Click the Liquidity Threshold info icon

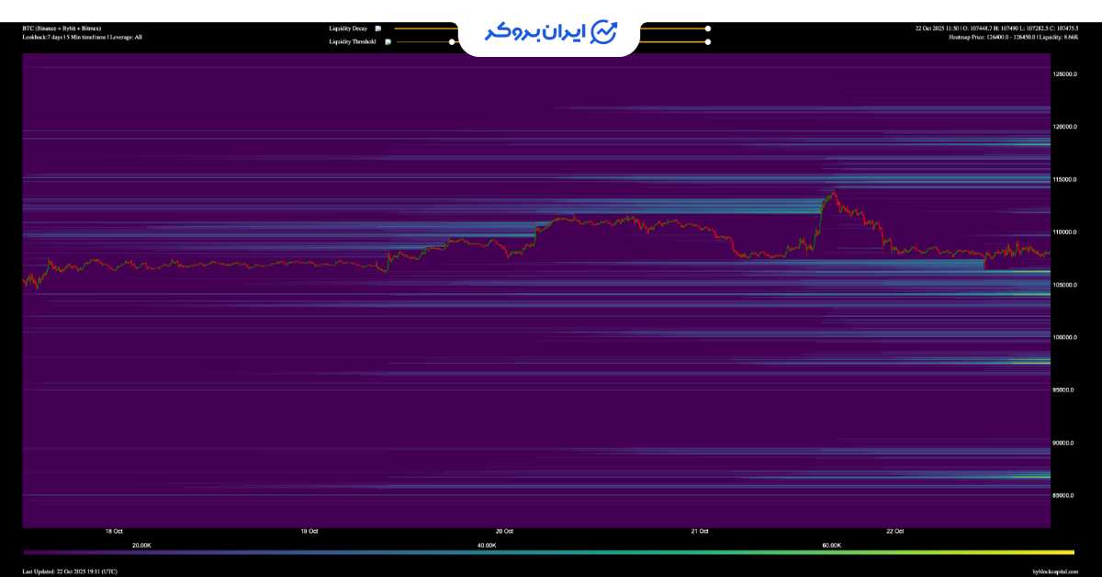point(388,41)
